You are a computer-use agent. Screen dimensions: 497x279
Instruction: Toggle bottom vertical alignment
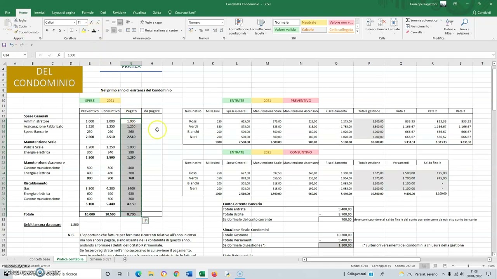point(120,22)
